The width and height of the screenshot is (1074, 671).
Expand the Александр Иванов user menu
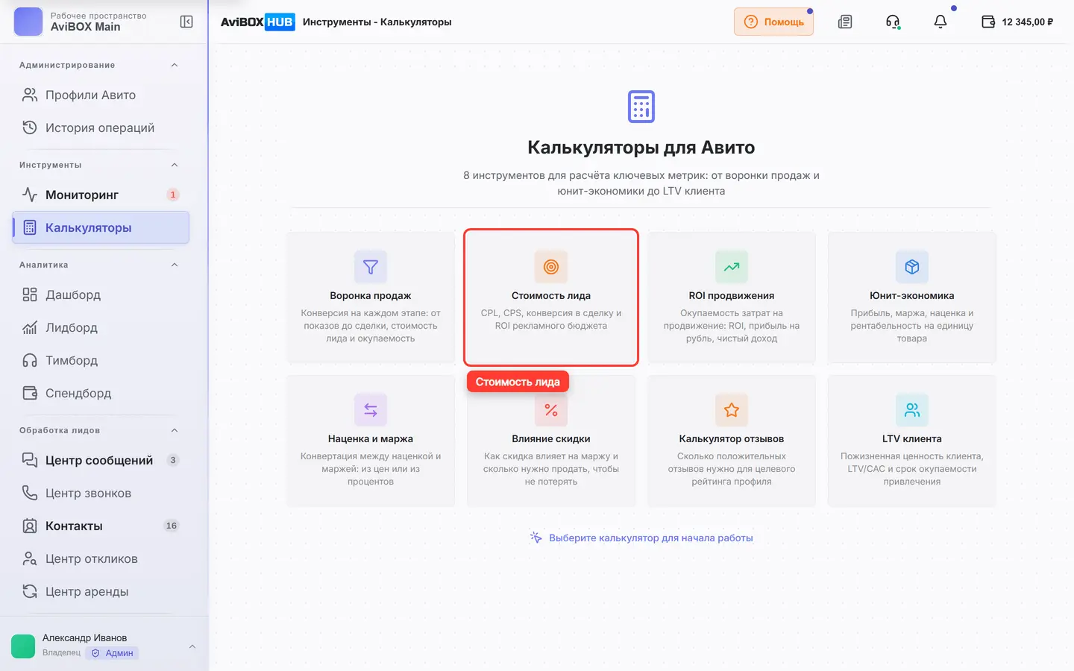(192, 646)
